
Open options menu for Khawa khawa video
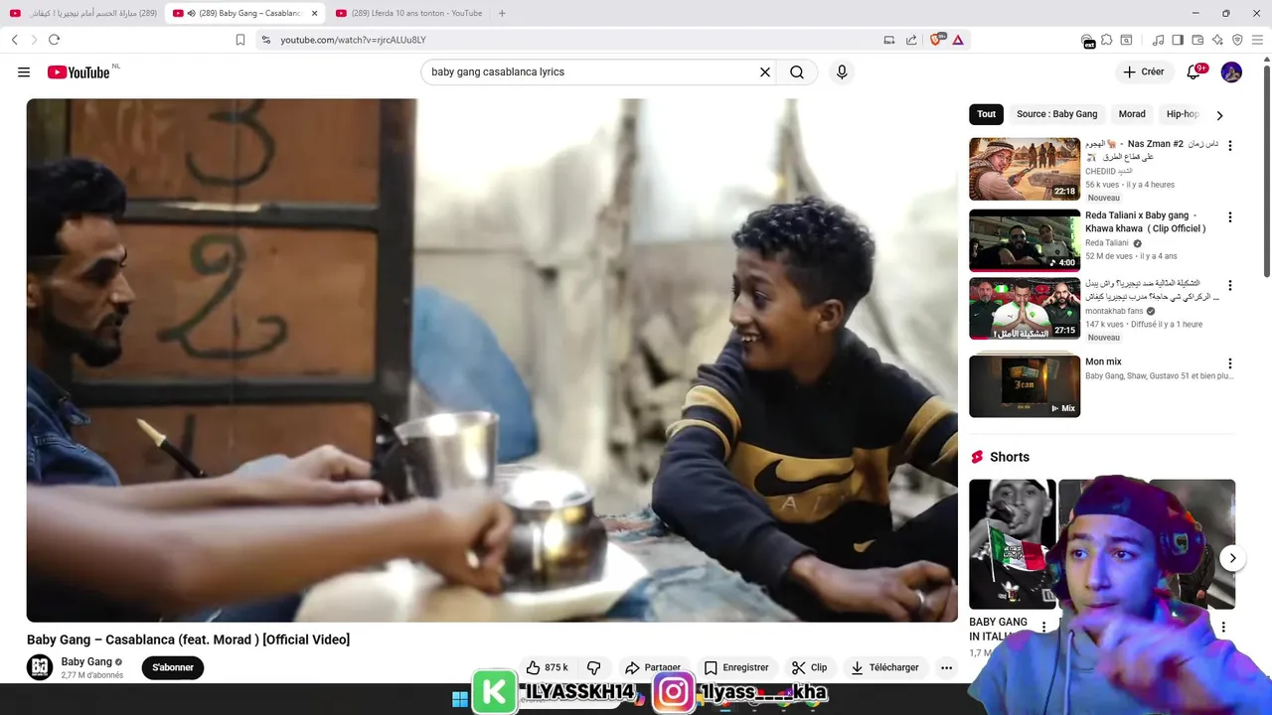1230,217
